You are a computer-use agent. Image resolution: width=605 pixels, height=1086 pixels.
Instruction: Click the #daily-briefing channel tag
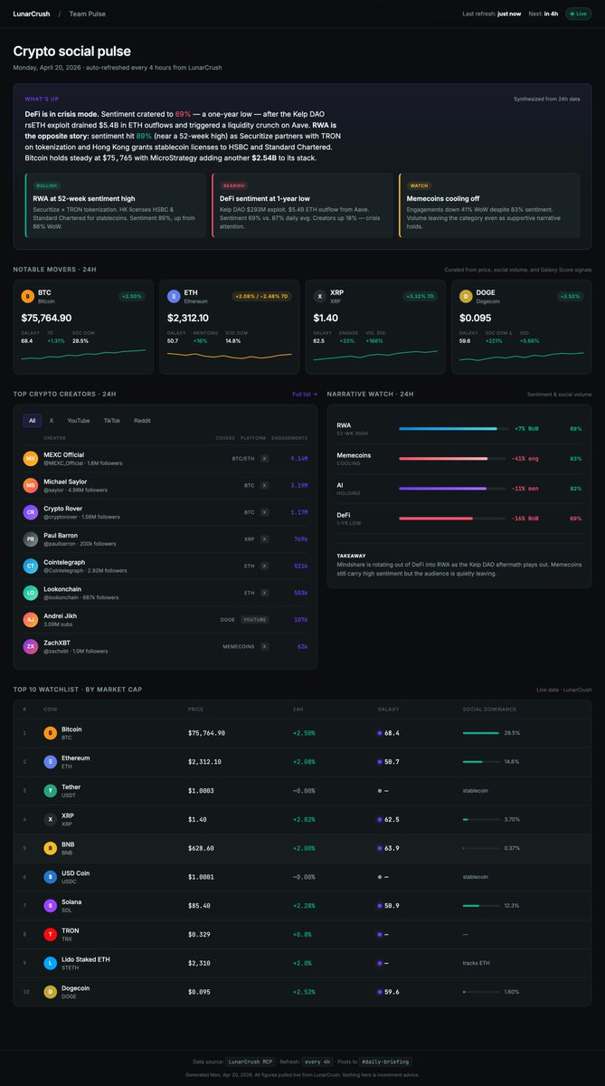point(386,1062)
